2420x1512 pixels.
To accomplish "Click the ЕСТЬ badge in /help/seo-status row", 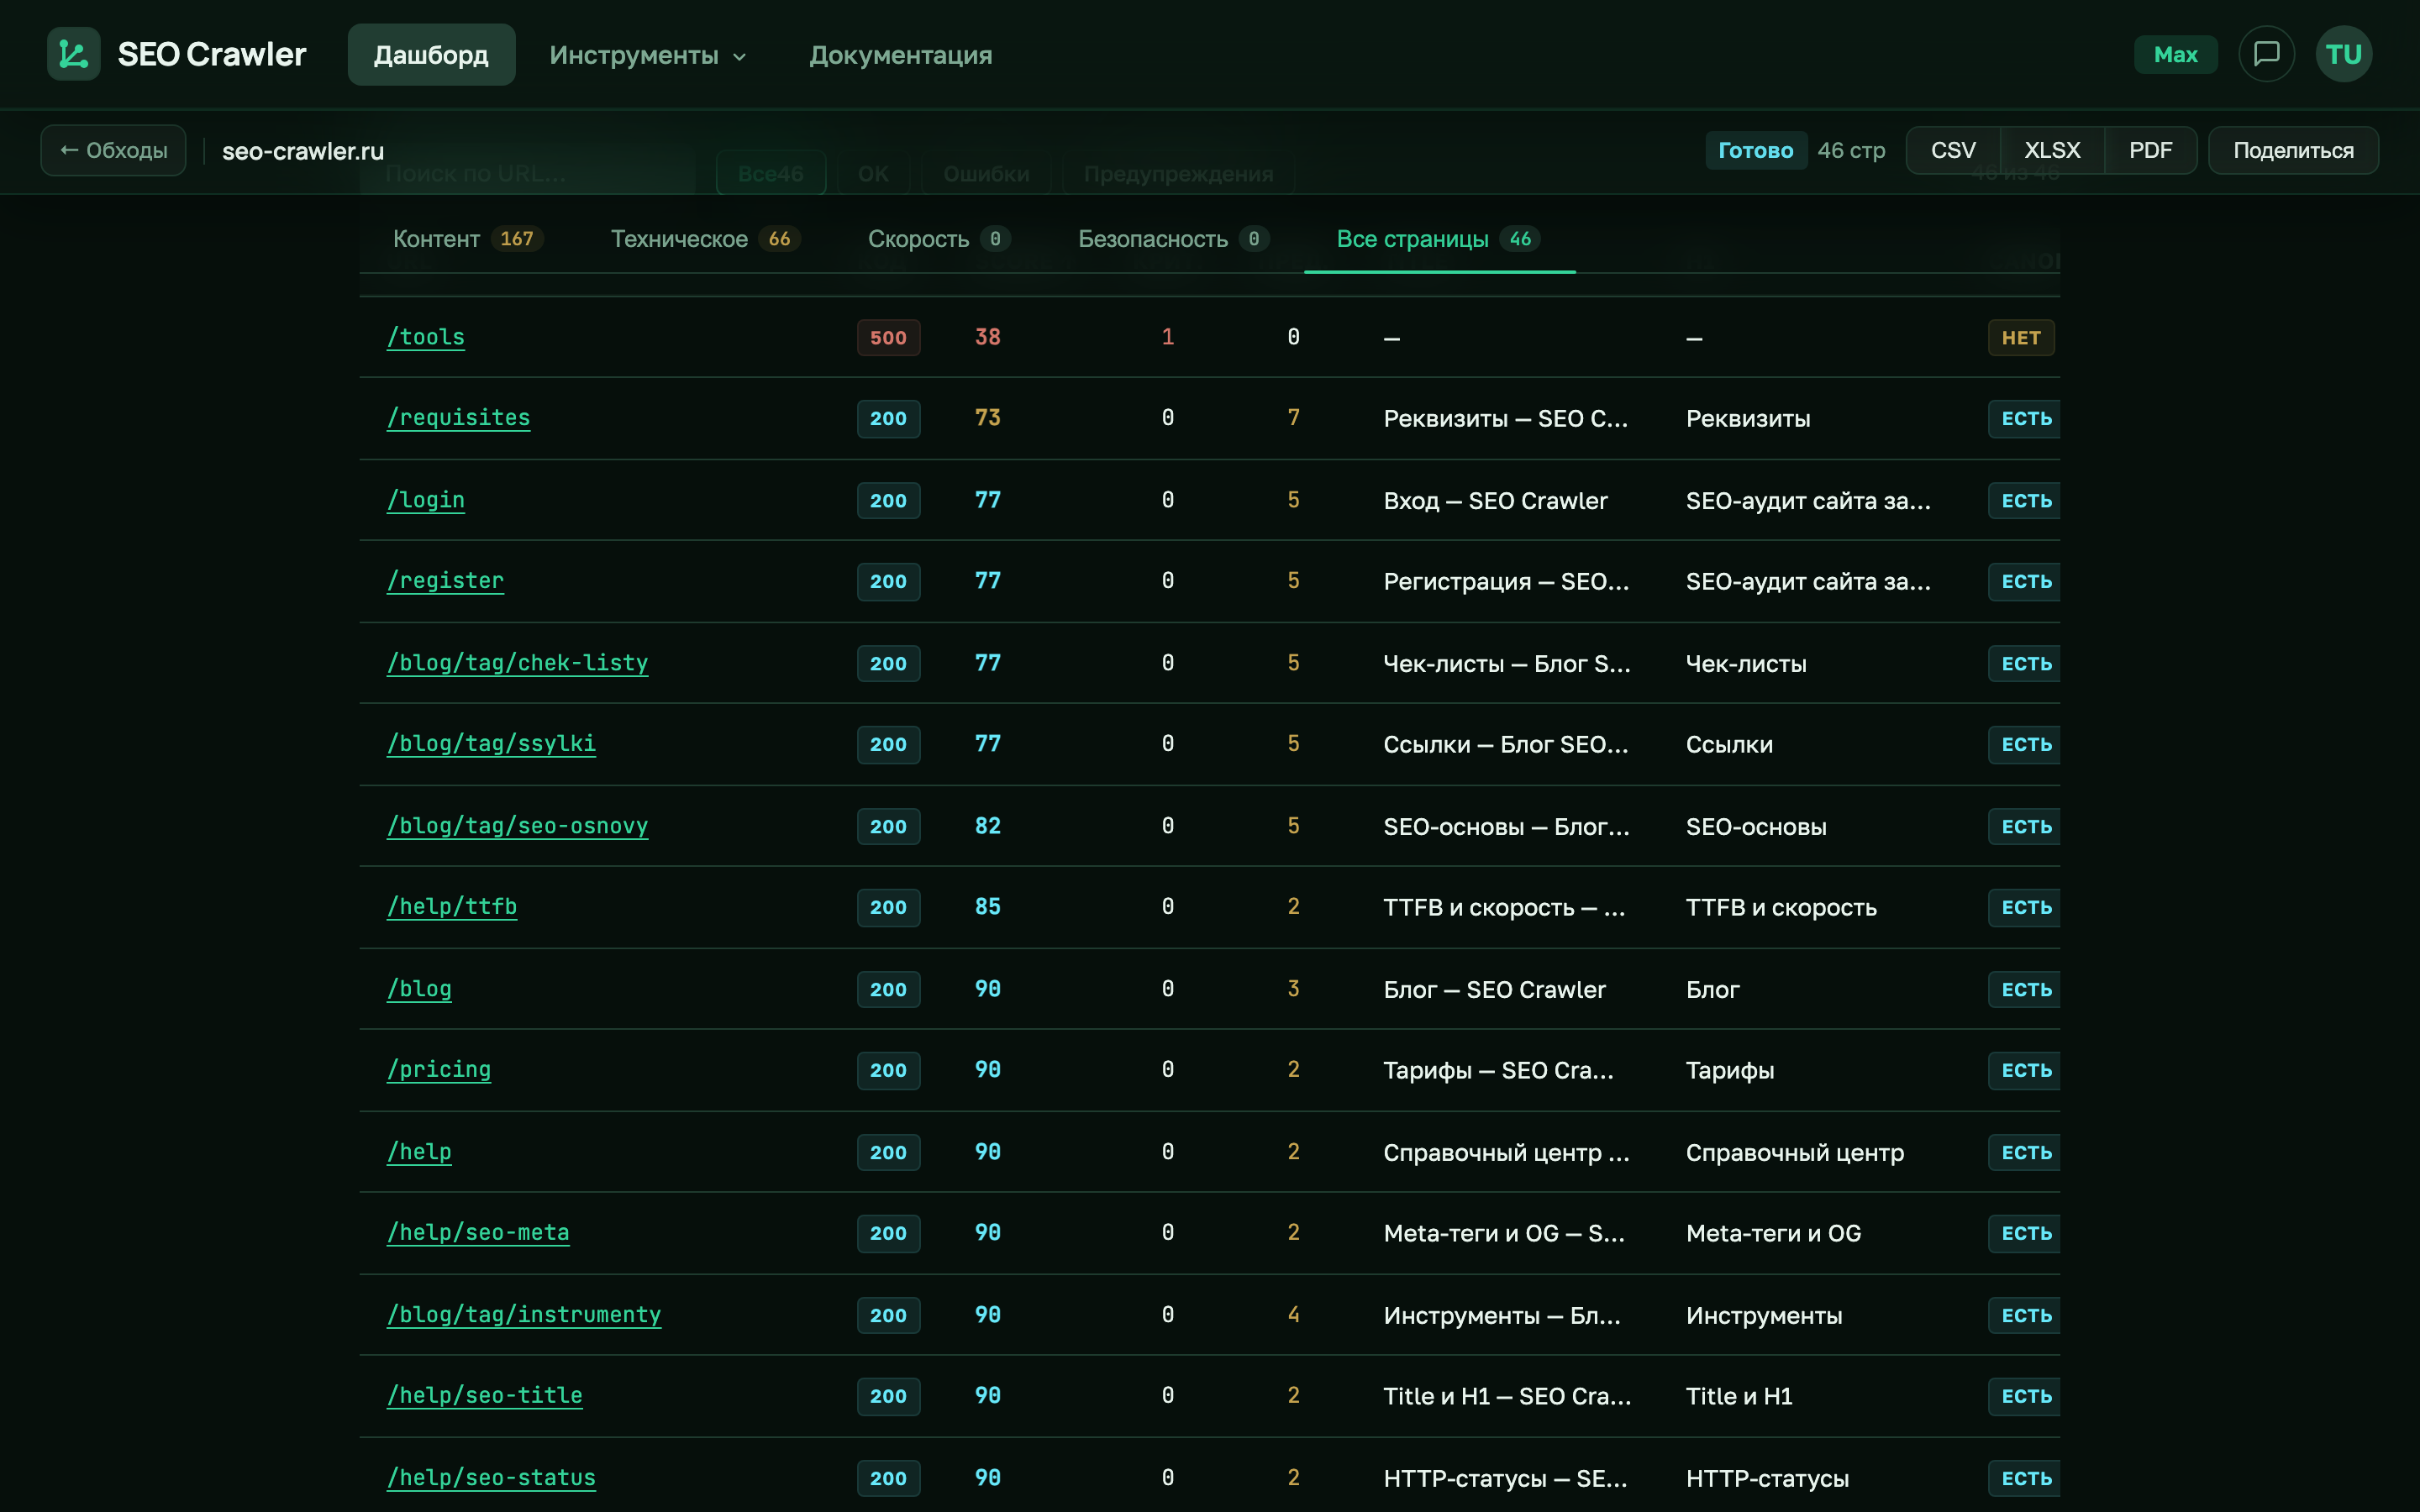I will click(2025, 1479).
